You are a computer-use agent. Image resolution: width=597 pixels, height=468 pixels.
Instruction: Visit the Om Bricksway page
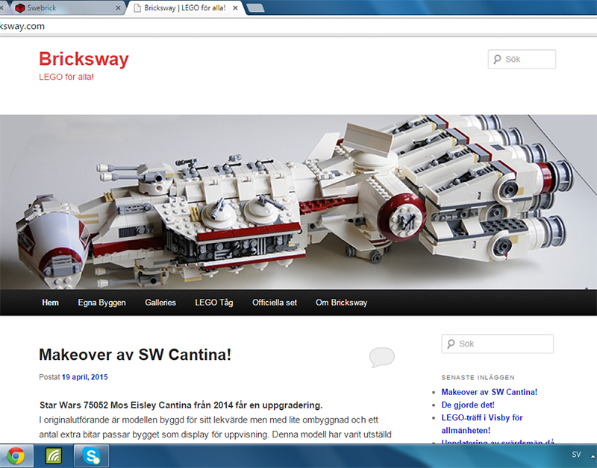point(341,303)
